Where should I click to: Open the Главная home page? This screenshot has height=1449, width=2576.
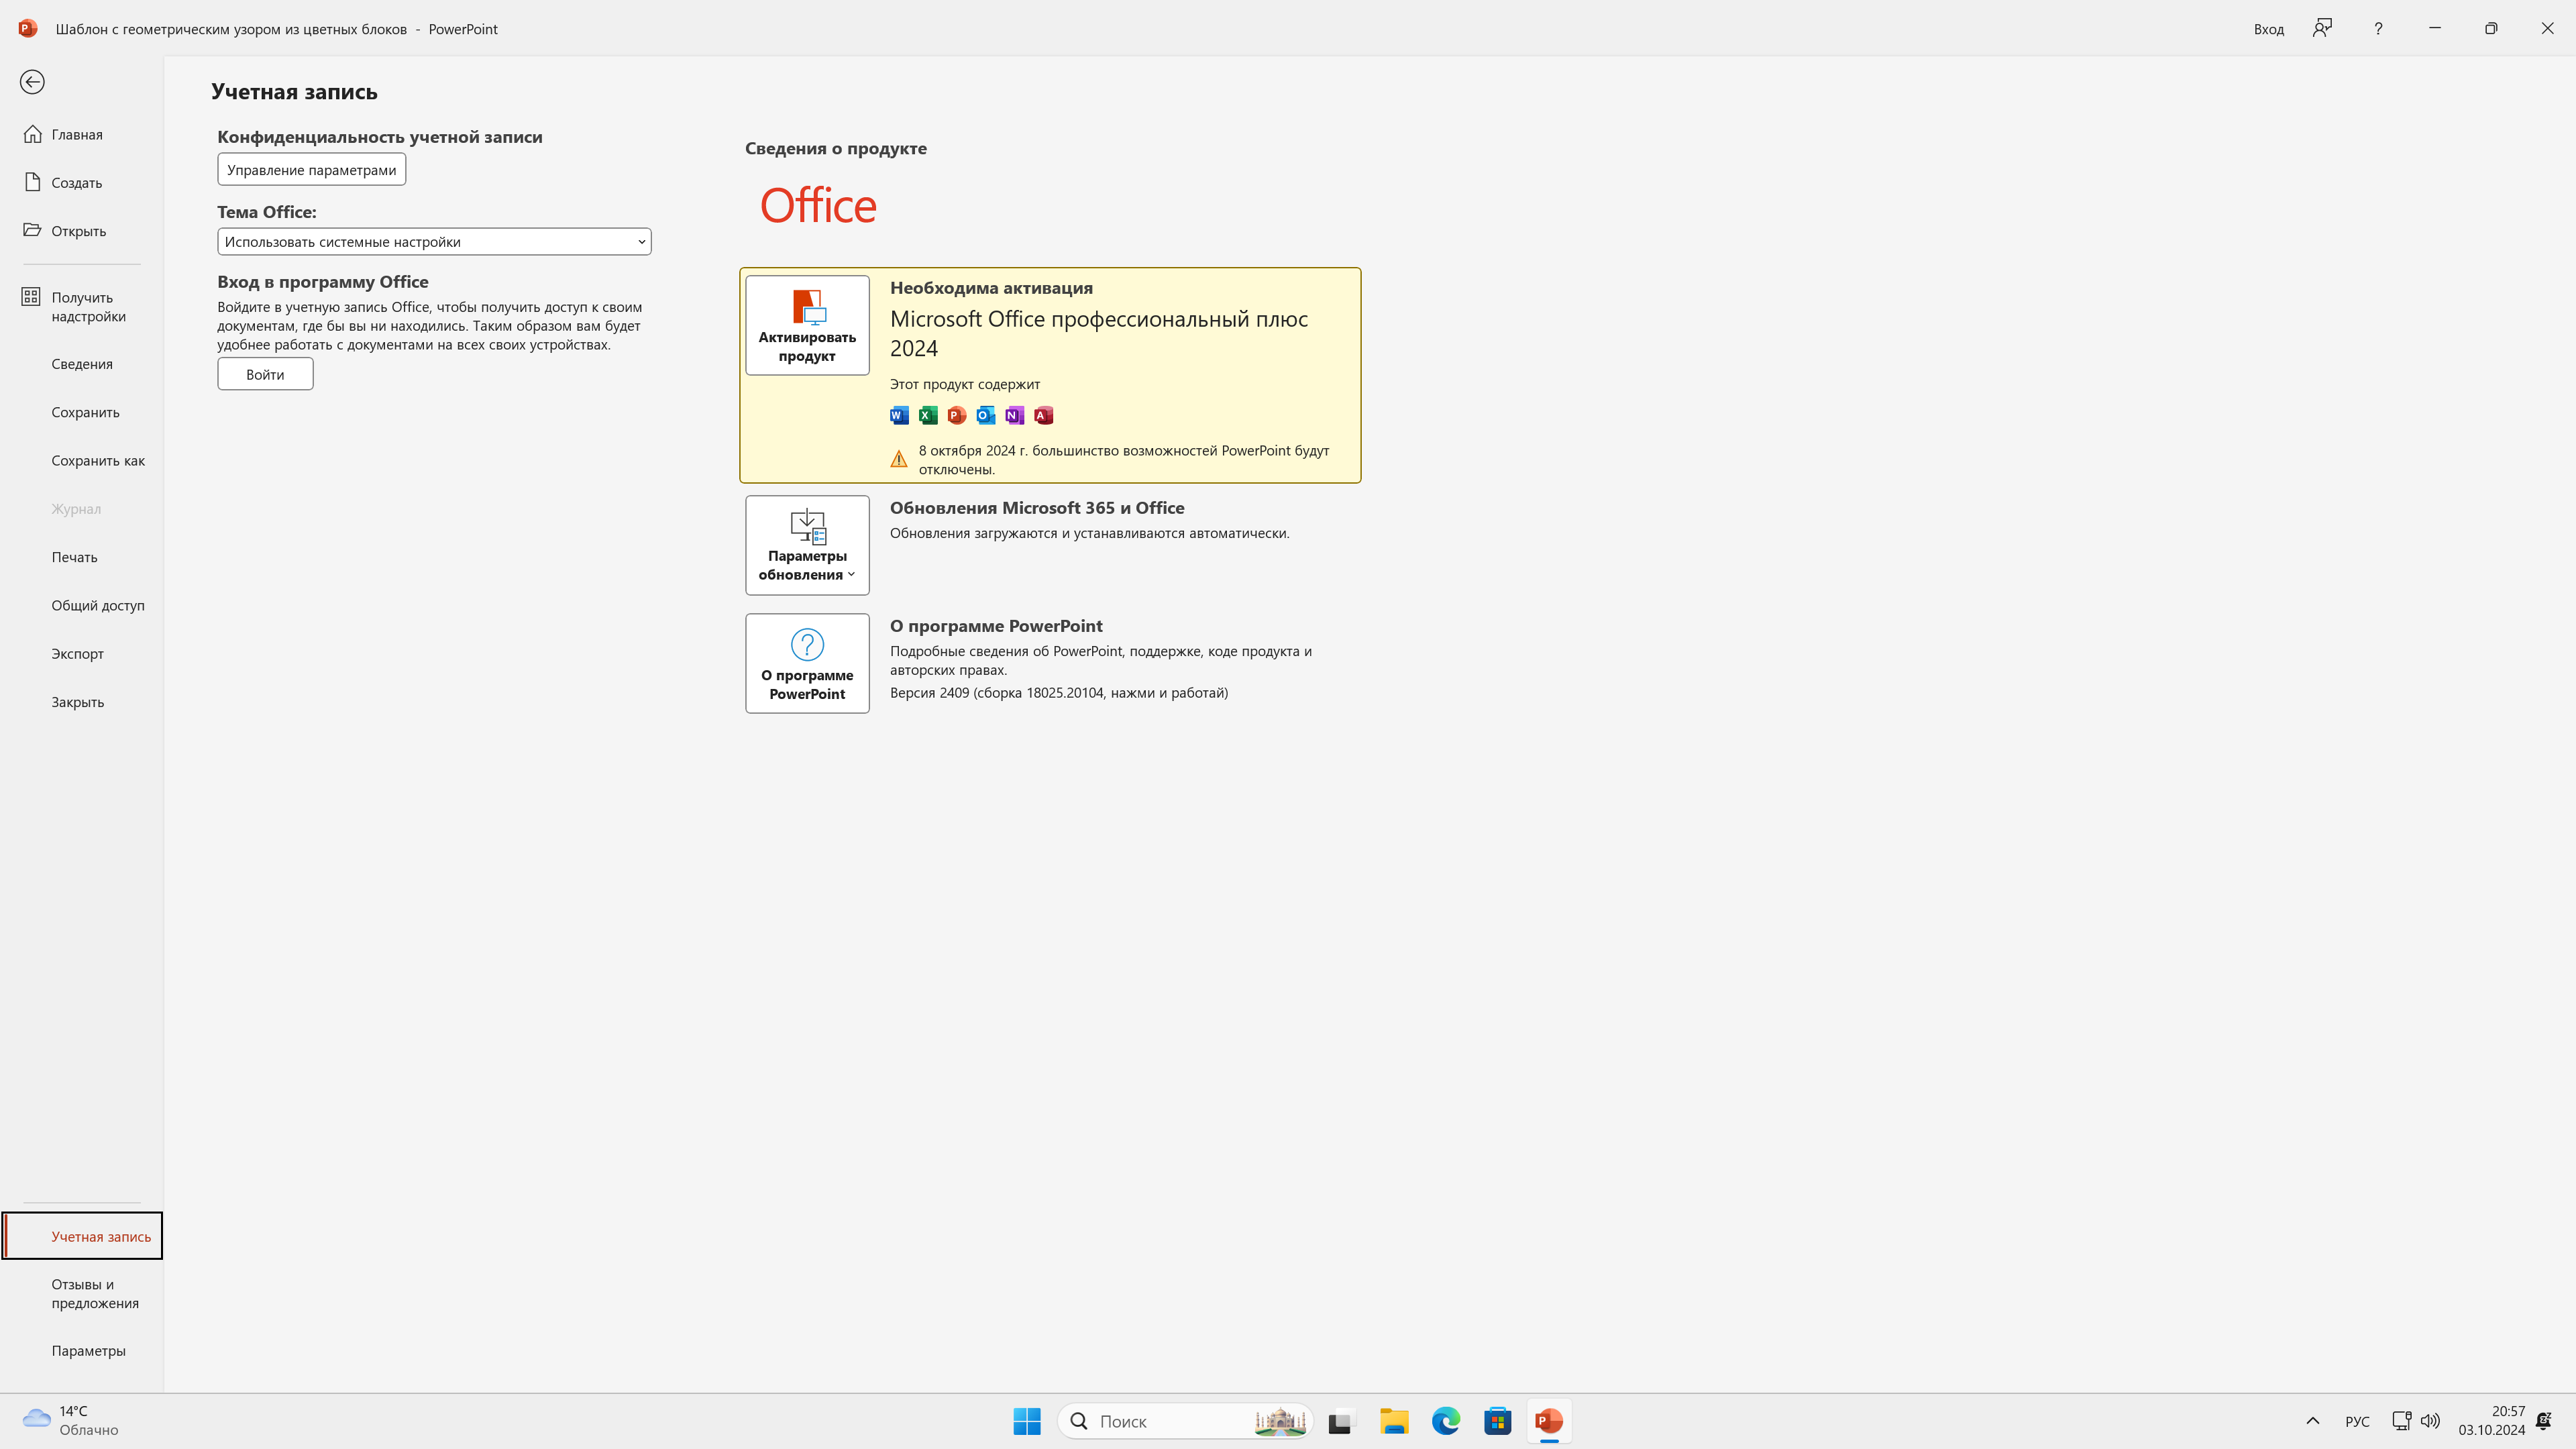point(82,134)
